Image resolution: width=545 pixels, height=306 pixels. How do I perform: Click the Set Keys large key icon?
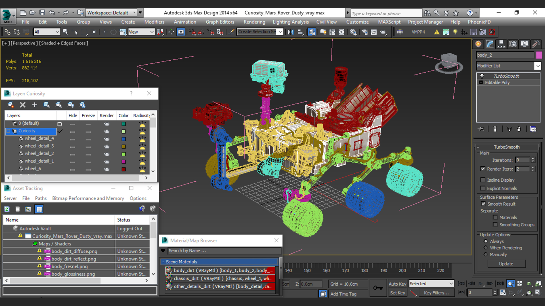pyautogui.click(x=378, y=288)
